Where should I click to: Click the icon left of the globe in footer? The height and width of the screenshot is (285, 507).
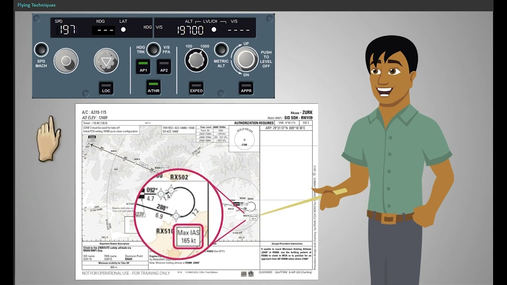[x=244, y=274]
